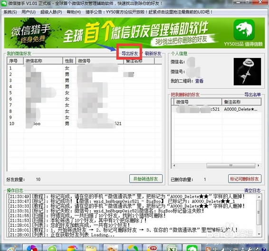This screenshot has width=269, height=251.
Task: Sort friends by the 微信名称 column header
Action: coord(43,61)
